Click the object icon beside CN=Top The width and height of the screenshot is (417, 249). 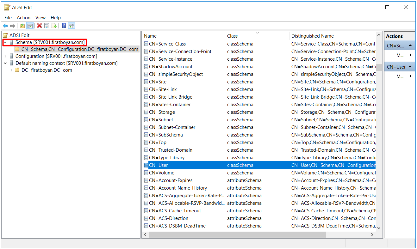(146, 143)
